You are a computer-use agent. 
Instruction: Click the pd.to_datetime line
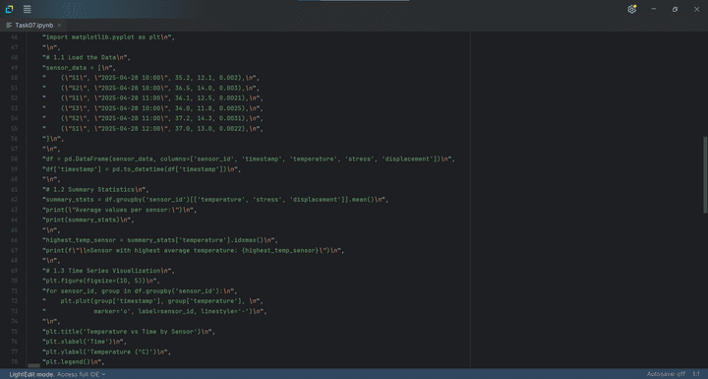click(142, 169)
